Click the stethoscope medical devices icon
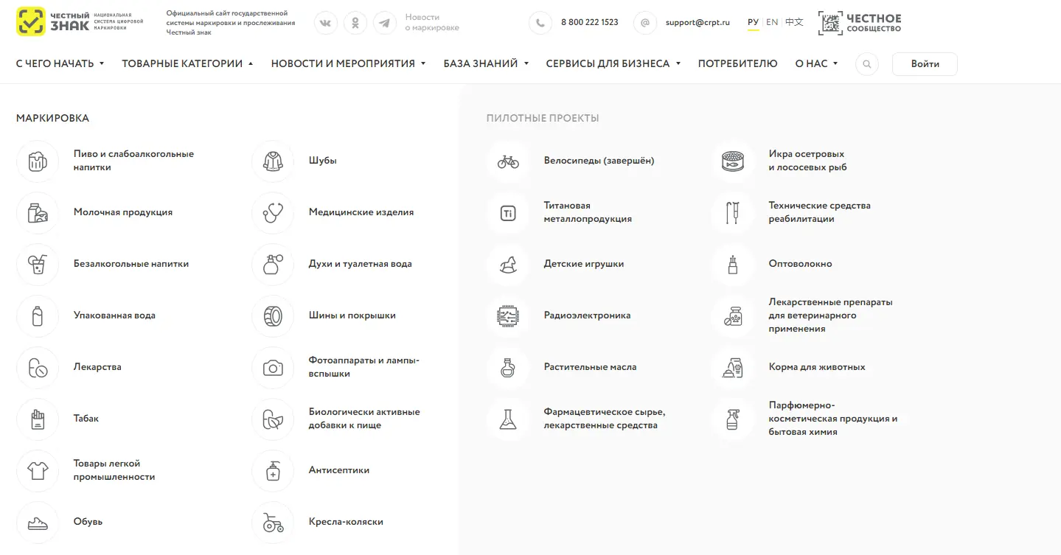This screenshot has width=1061, height=555. 273,213
